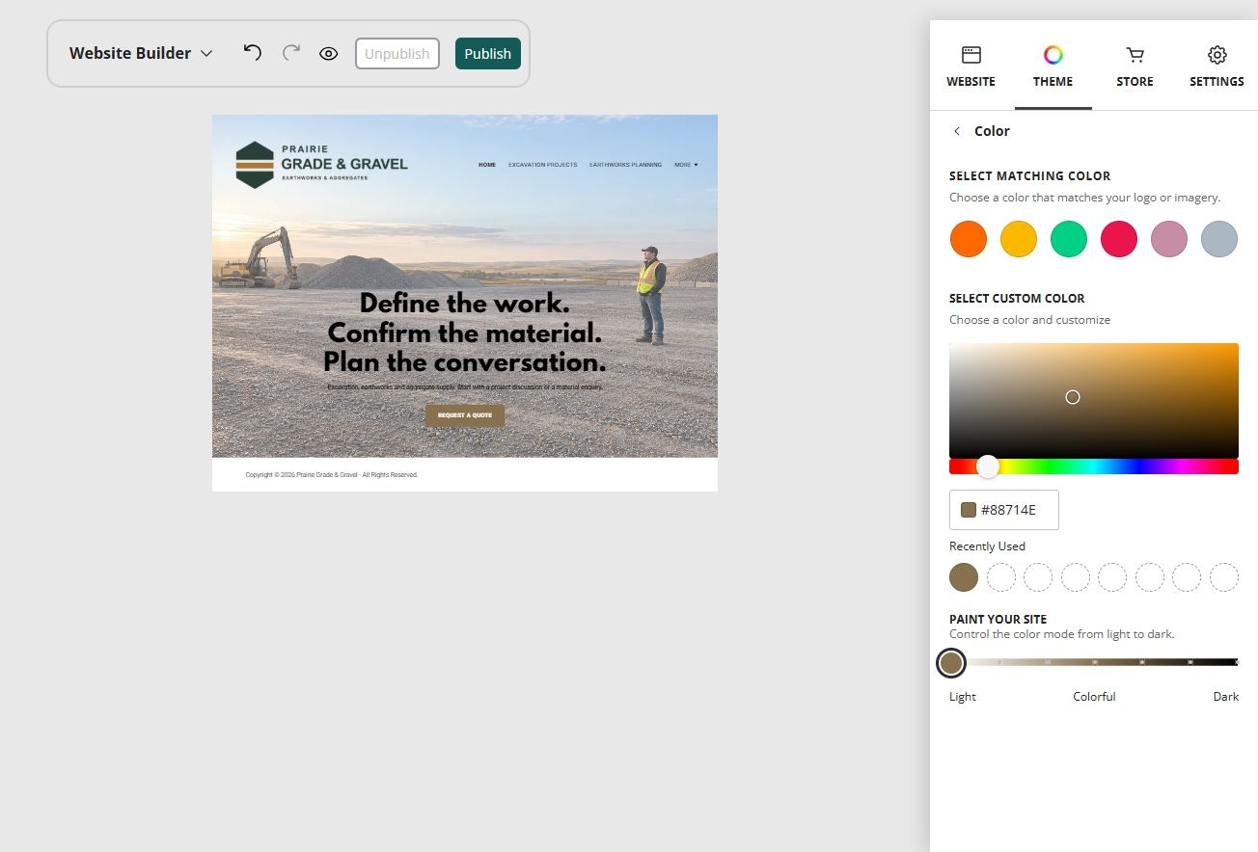Click the custom color saturation picker area

[x=1094, y=400]
